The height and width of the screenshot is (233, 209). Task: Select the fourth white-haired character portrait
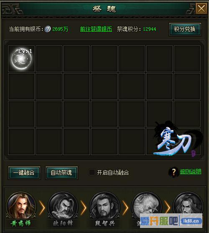point(147,204)
